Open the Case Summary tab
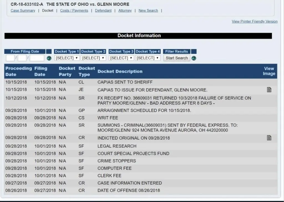The height and width of the screenshot is (202, 284). click(23, 11)
